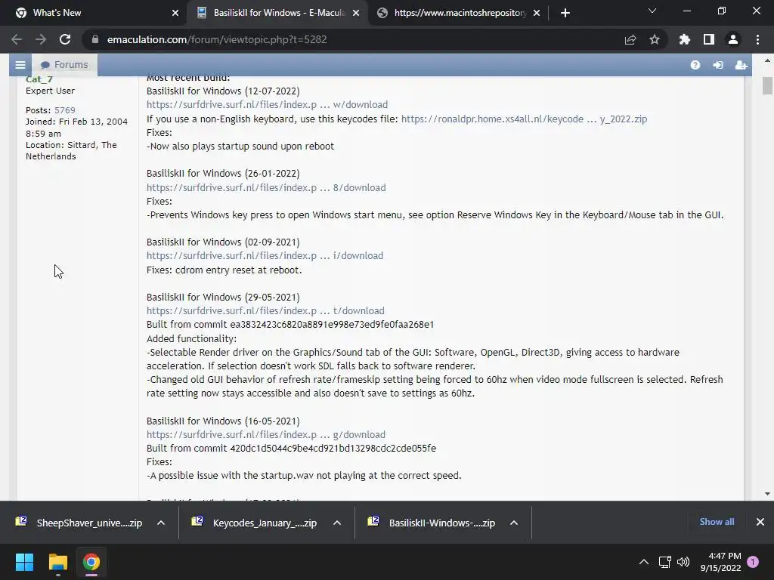
Task: Toggle the browser side panel icon
Action: 709,39
